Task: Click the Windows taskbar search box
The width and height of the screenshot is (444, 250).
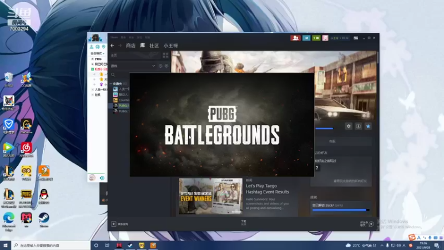Action: (x=51, y=245)
